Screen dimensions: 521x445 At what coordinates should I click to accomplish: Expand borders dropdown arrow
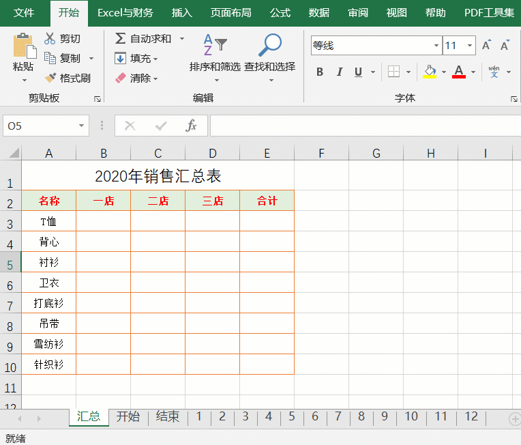[408, 72]
